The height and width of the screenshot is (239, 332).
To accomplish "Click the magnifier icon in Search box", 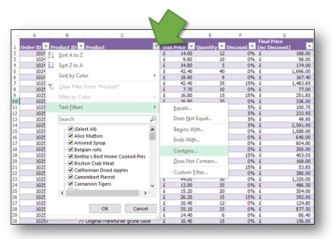I will [153, 119].
